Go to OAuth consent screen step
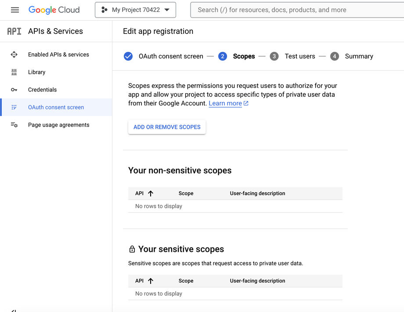Image resolution: width=404 pixels, height=312 pixels. click(x=171, y=56)
